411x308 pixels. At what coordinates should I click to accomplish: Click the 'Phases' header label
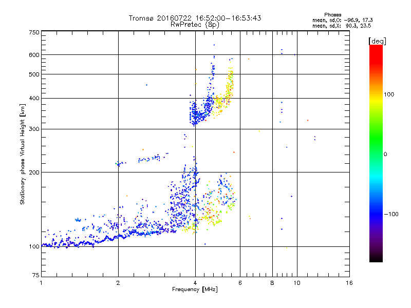click(x=332, y=15)
